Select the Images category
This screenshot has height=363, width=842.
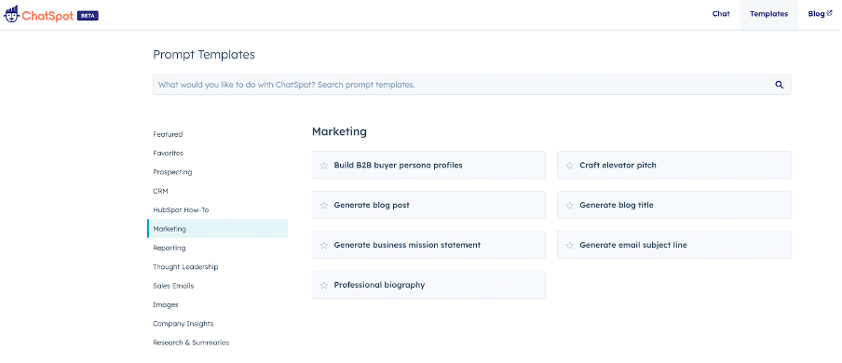(x=166, y=304)
